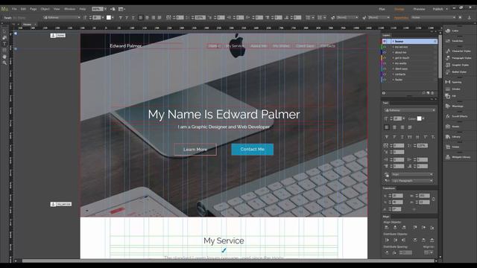The height and width of the screenshot is (268, 477).
Task: Open the Edit menu
Action: (x=23, y=9)
